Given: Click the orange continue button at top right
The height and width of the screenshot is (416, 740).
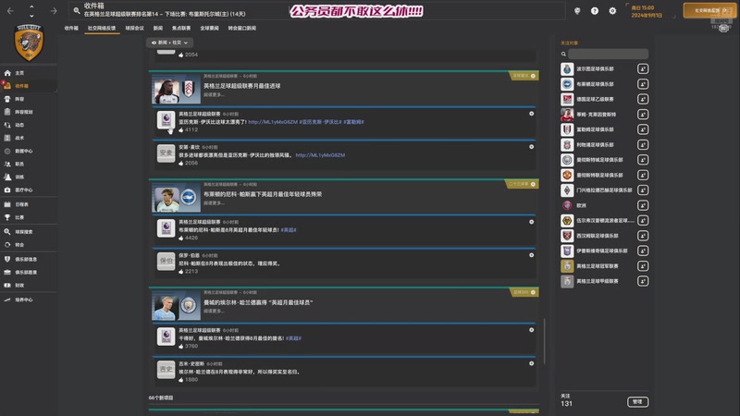Looking at the screenshot, I should point(709,10).
